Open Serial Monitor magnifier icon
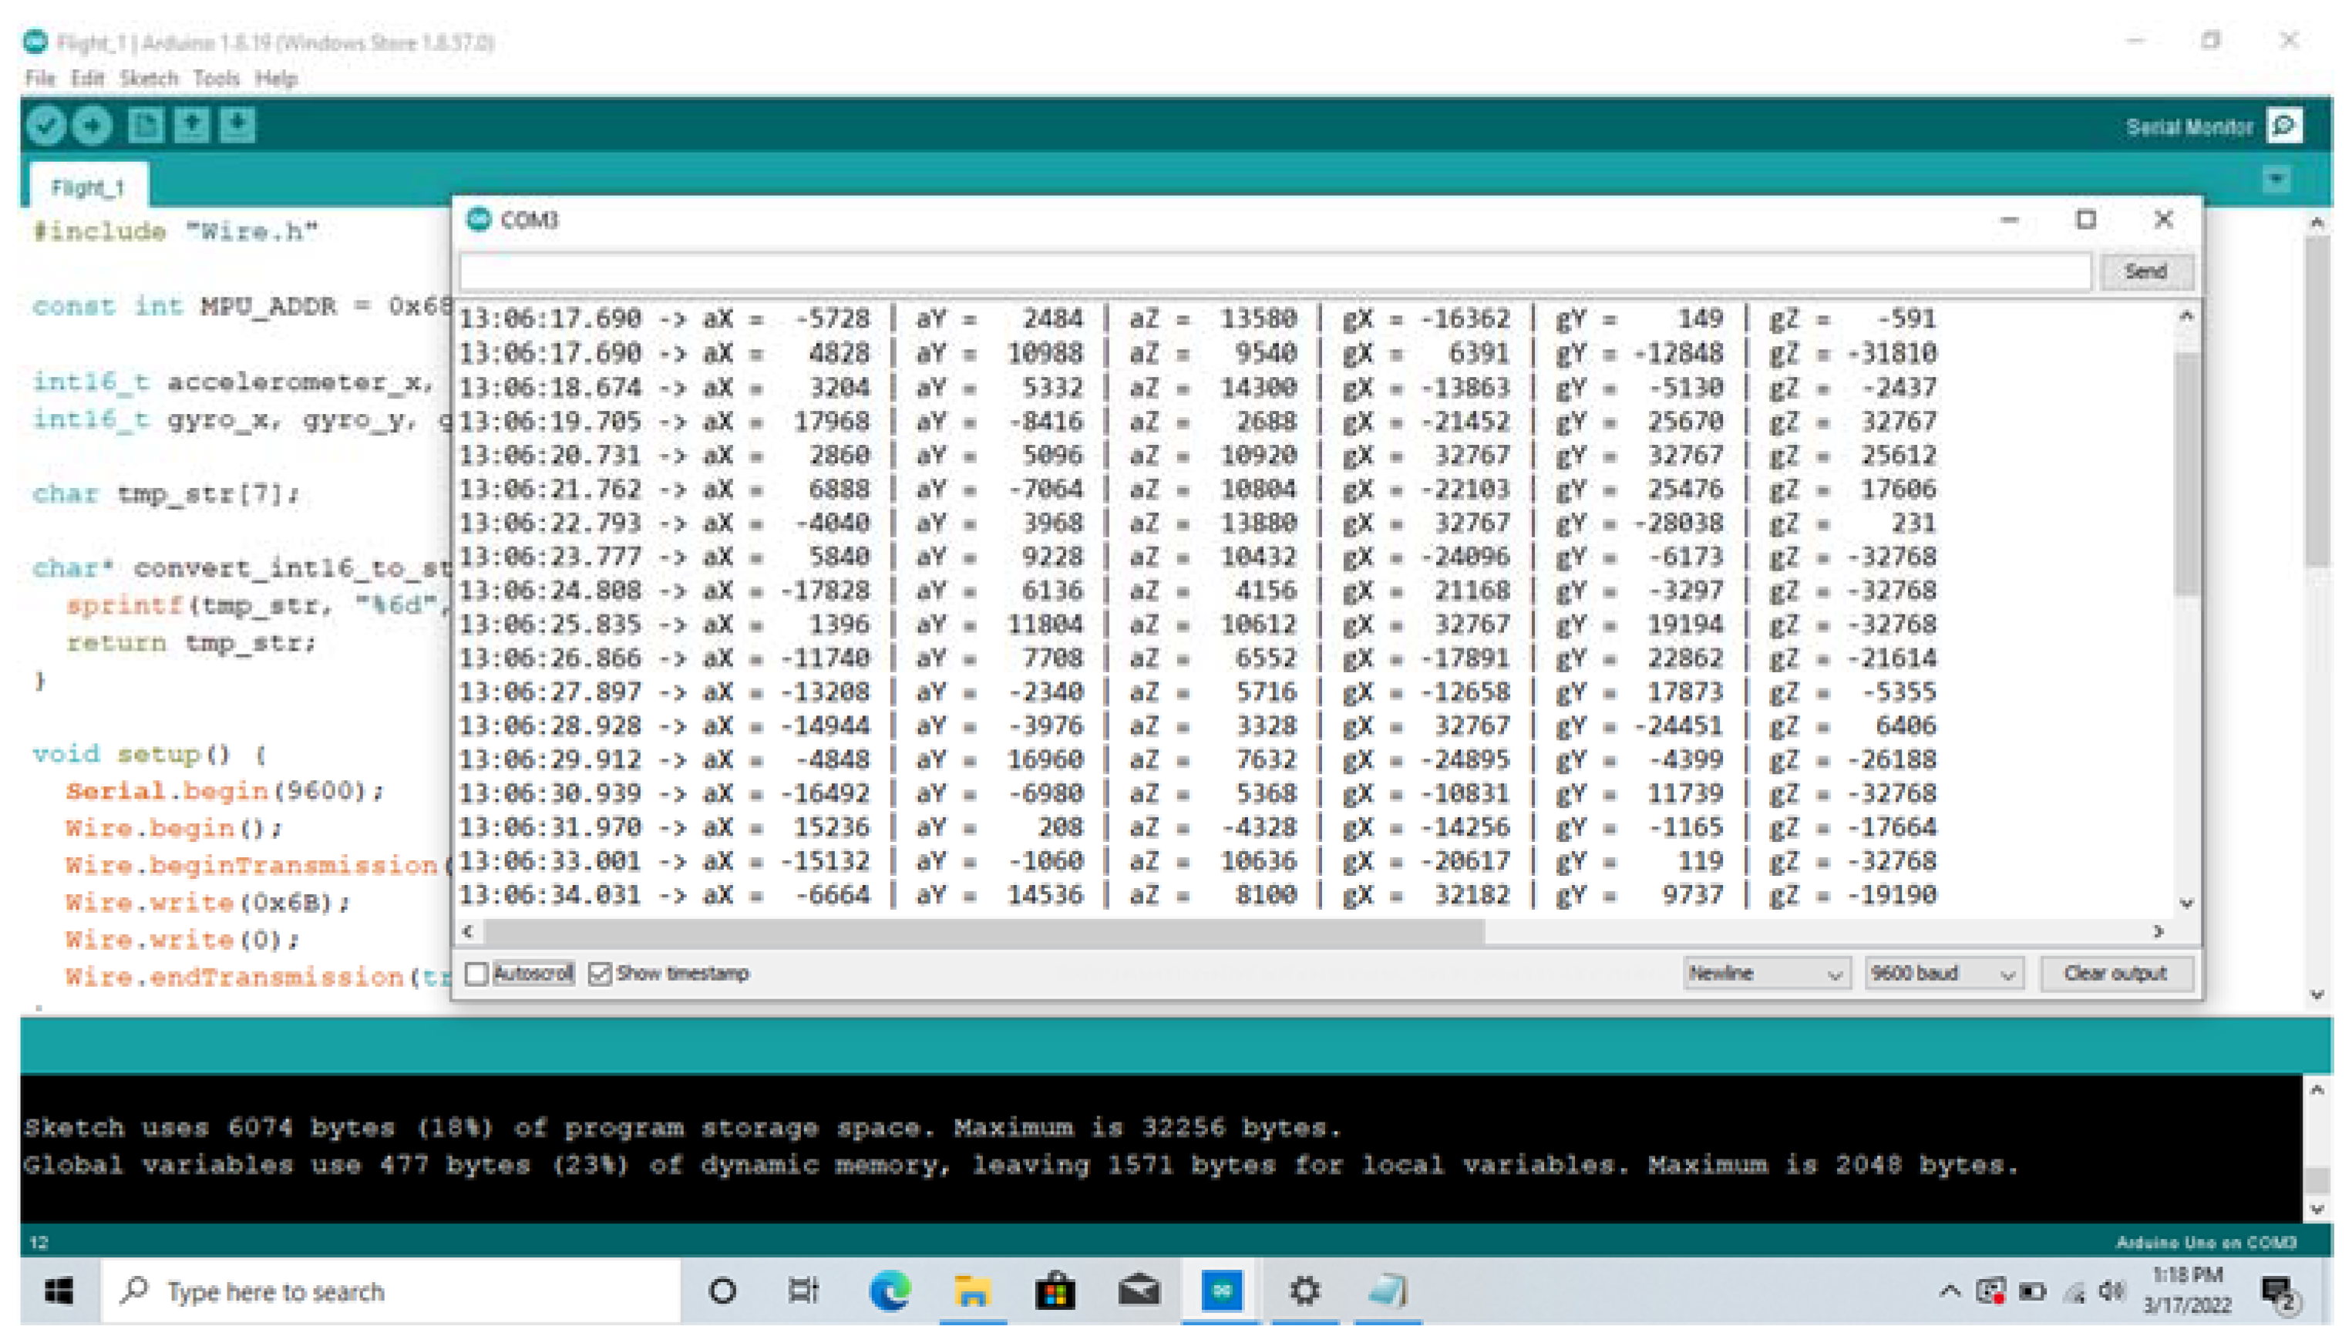Image resolution: width=2352 pixels, height=1343 pixels. click(2283, 126)
